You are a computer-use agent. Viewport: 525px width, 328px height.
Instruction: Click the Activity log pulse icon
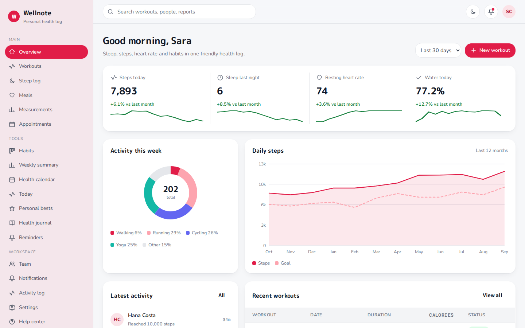[12, 293]
